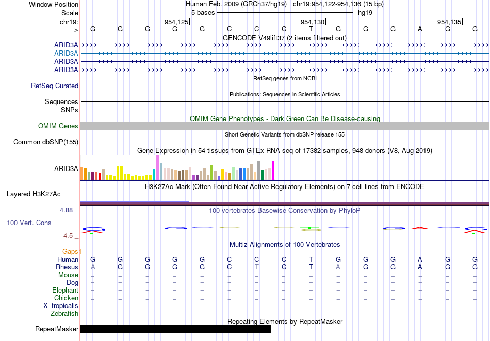Open the H3K27Ac Mark track title

285,186
